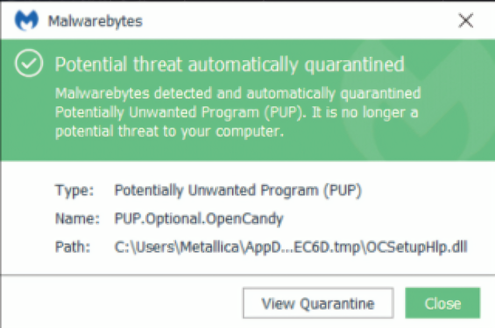Click the 'Type:' field label
The image size is (495, 328).
tap(74, 190)
